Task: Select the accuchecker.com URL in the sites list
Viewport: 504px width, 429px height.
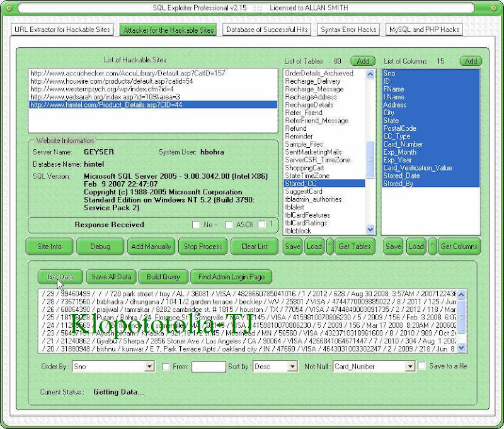Action: tap(153, 73)
